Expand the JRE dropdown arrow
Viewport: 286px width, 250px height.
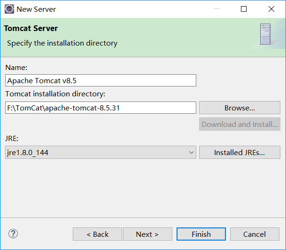tap(191, 152)
